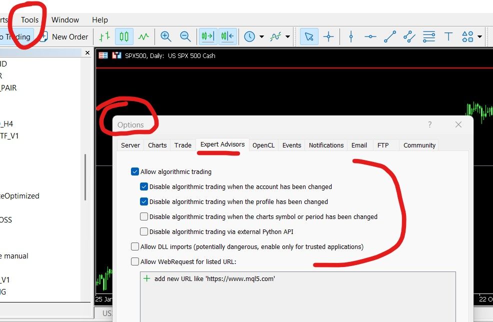Close the Options dialog
This screenshot has height=322, width=493.
click(x=458, y=124)
